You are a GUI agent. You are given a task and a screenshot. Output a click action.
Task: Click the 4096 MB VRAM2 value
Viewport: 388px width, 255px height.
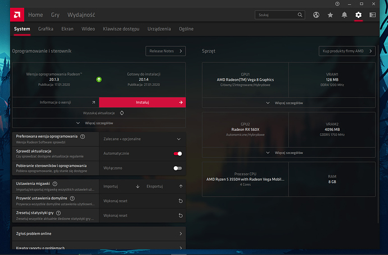coord(332,130)
